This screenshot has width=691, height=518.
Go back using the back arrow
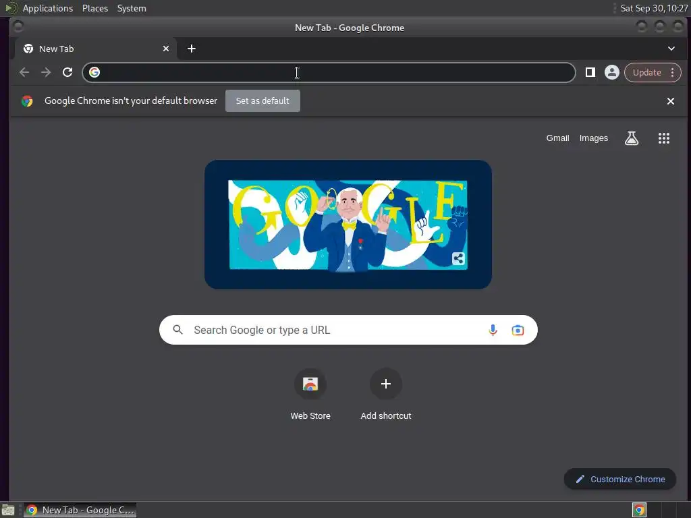(x=24, y=72)
